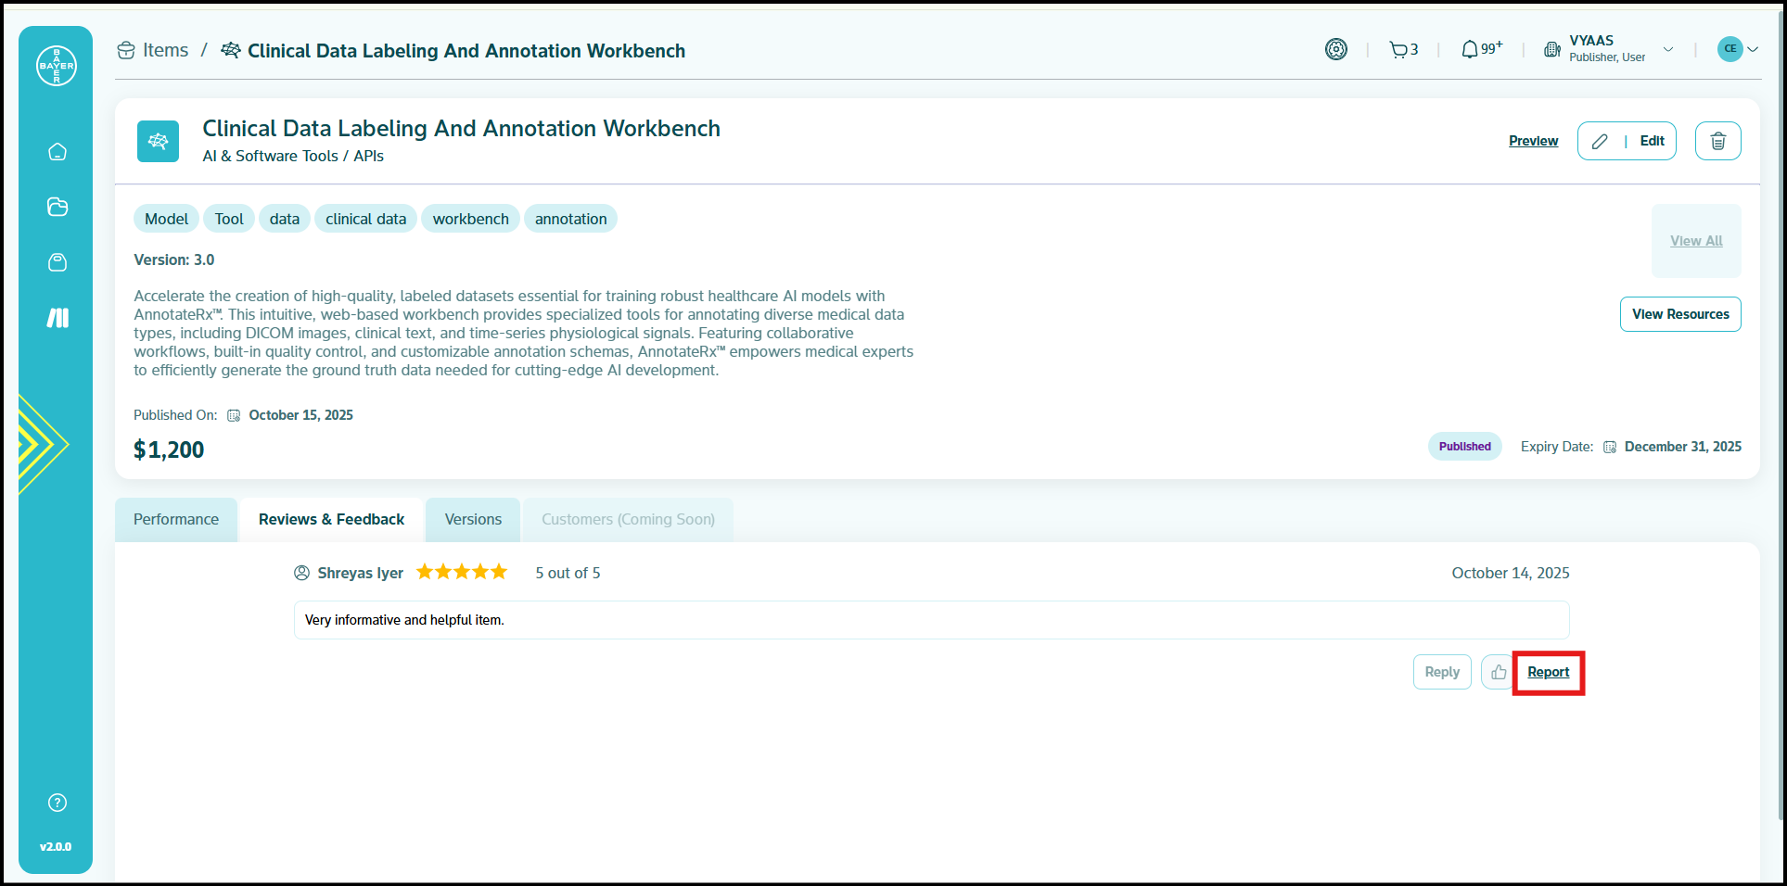Click the Bayer logo in sidebar
The image size is (1787, 886).
tap(57, 66)
